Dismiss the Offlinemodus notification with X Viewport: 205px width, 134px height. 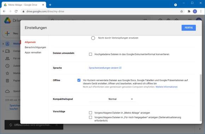click(57, 125)
